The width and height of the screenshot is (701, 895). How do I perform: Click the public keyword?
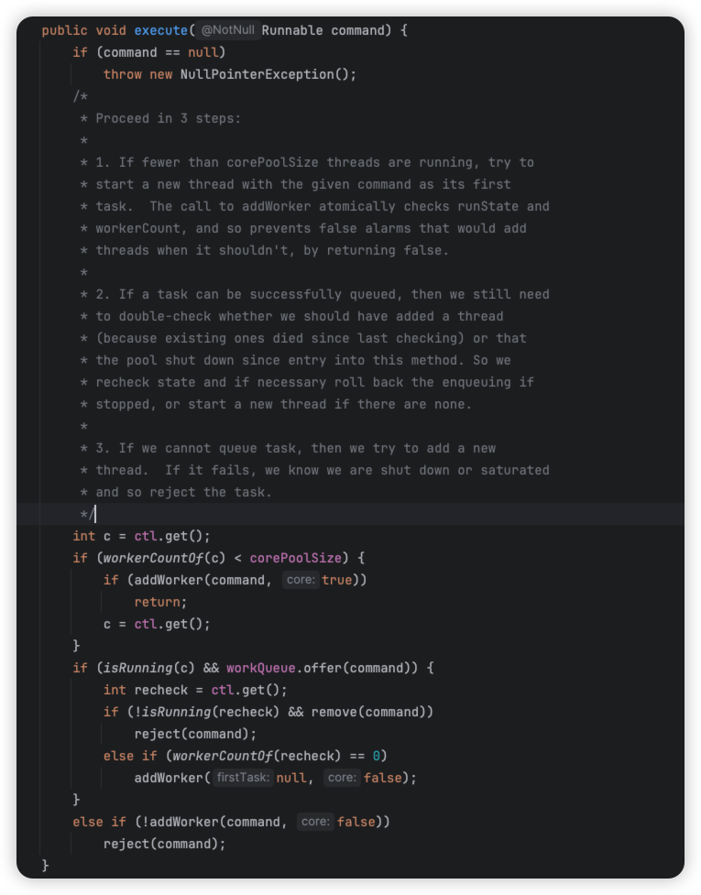[x=65, y=30]
